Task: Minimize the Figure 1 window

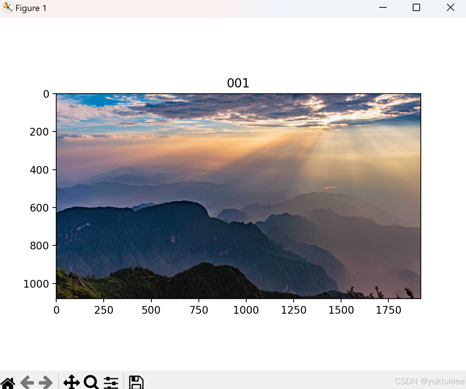Action: pos(383,7)
